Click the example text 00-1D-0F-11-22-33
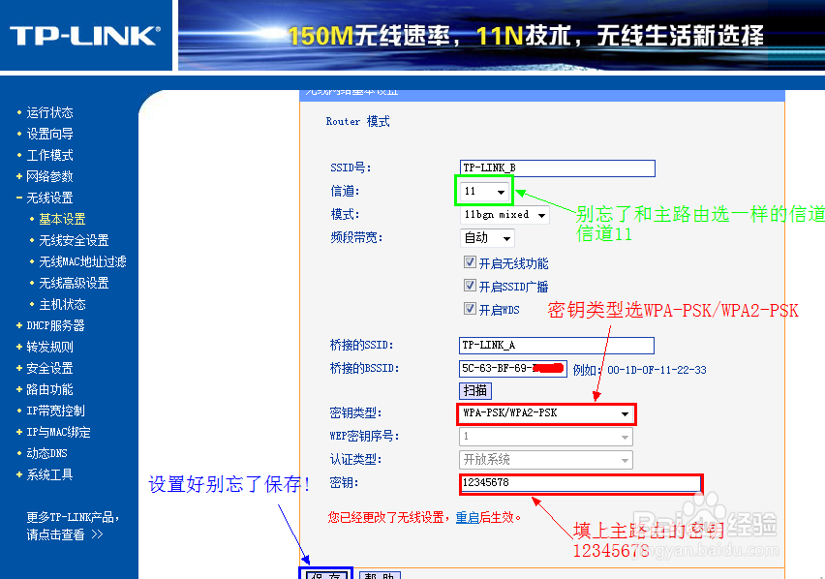The image size is (825, 579). tap(657, 370)
